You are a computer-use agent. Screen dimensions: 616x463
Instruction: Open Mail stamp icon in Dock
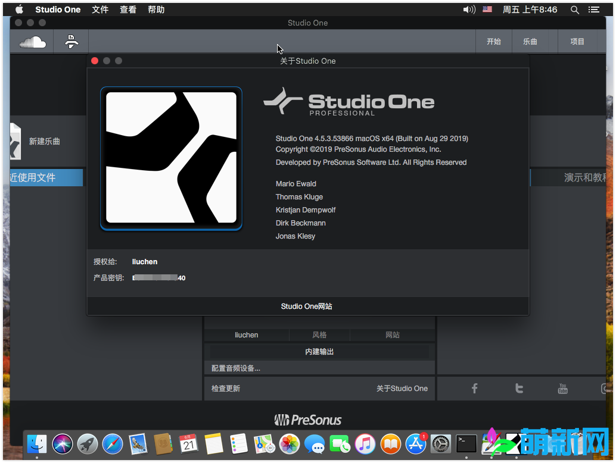tap(138, 444)
